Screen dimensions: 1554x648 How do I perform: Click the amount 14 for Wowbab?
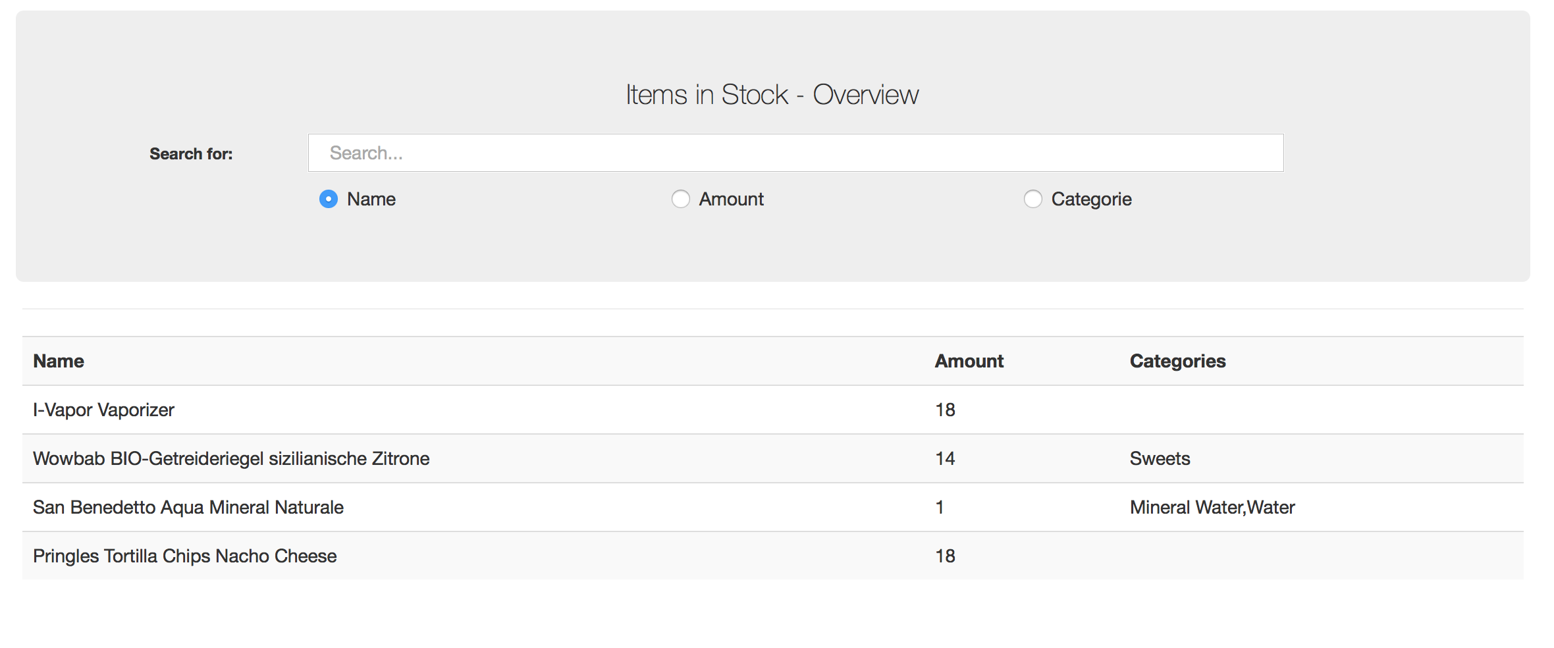pos(945,458)
